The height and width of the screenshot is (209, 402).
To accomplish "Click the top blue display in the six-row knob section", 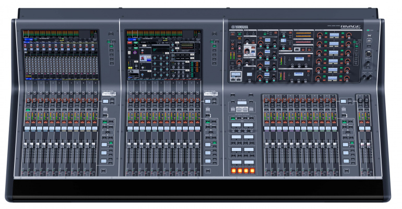I will click(334, 34).
